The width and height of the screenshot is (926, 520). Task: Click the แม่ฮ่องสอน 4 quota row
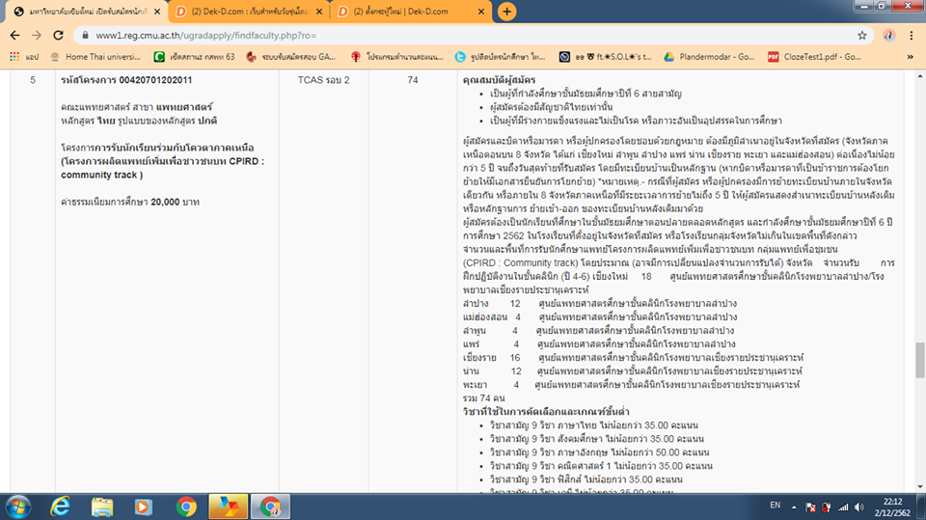[x=600, y=316]
